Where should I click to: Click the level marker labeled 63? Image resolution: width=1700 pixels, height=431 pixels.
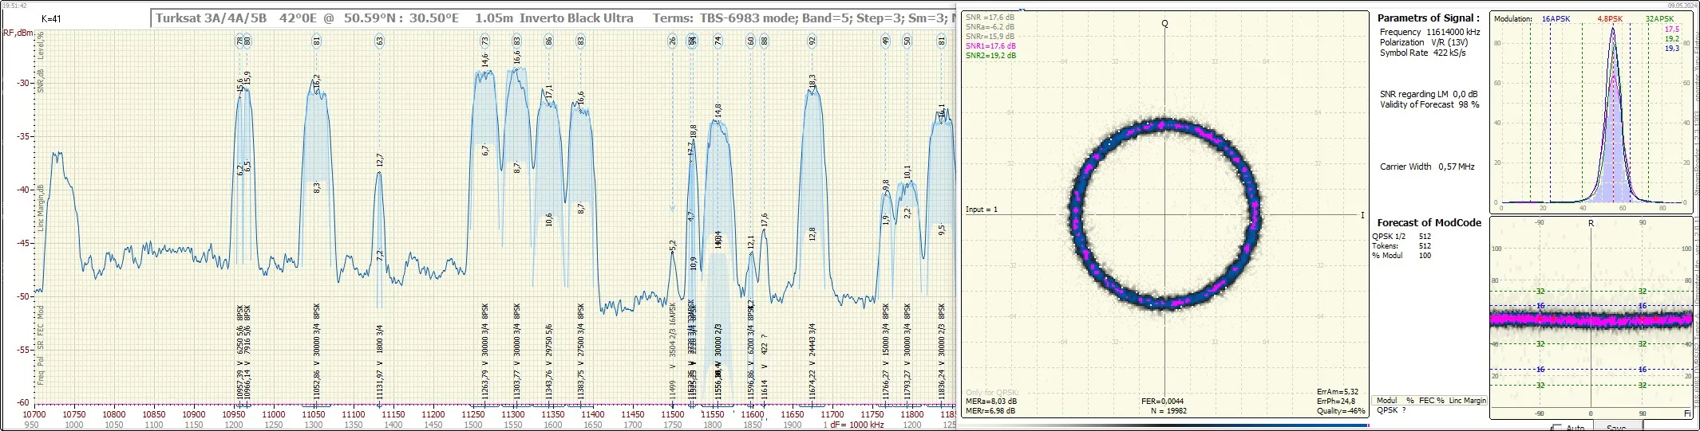point(379,41)
